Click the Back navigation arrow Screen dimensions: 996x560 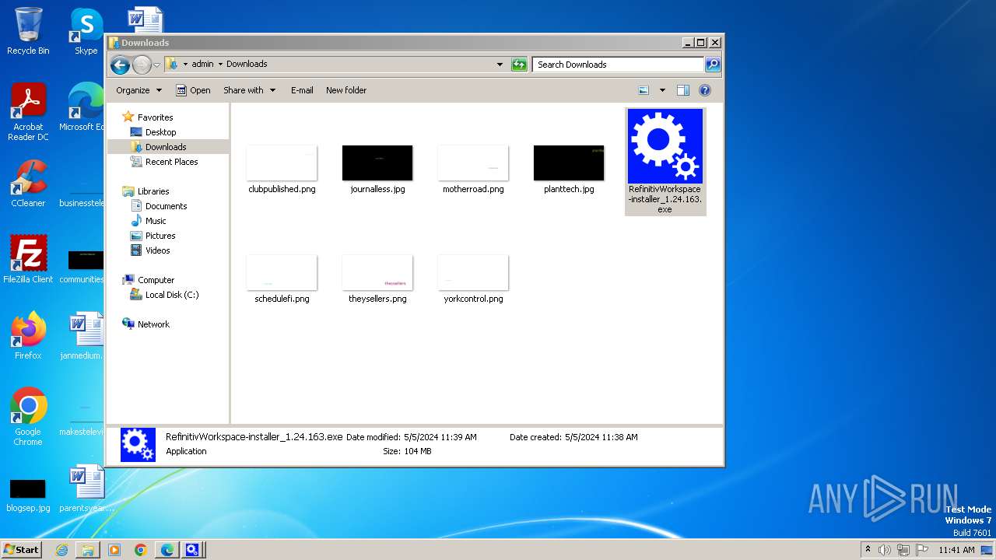coord(120,65)
